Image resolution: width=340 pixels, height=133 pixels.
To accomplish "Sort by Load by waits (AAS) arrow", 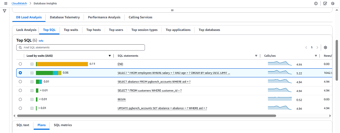I will click(110, 56).
